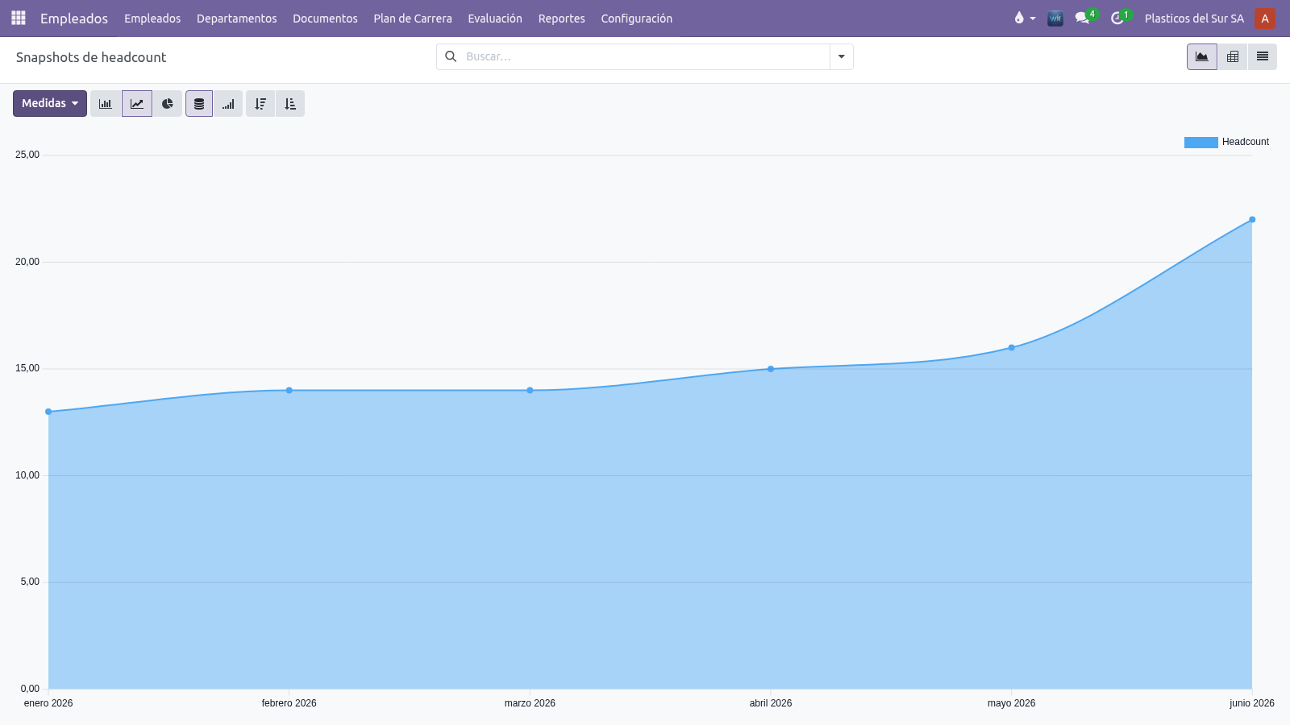Open the Documentos menu

click(325, 18)
